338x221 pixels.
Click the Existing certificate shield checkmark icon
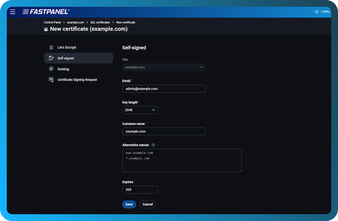pyautogui.click(x=51, y=69)
